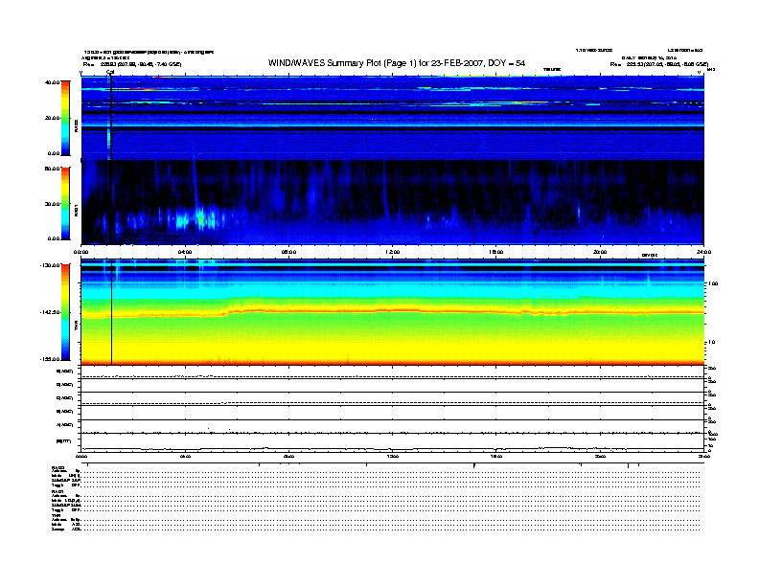
Task: Click inside the RAD2 spectrogram panel
Action: tap(392, 118)
